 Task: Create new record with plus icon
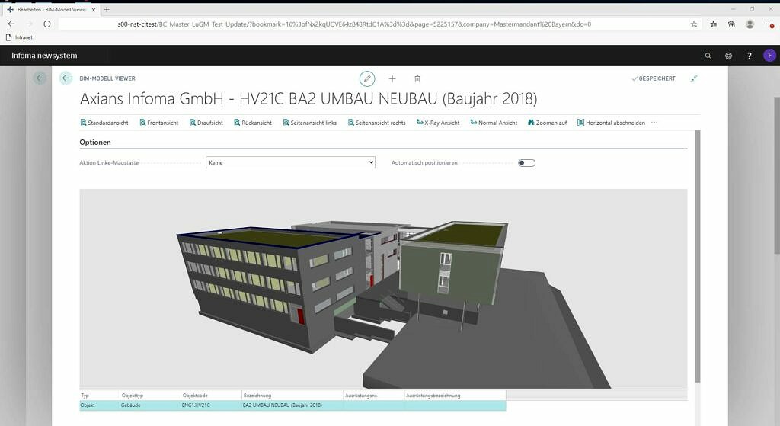tap(392, 78)
